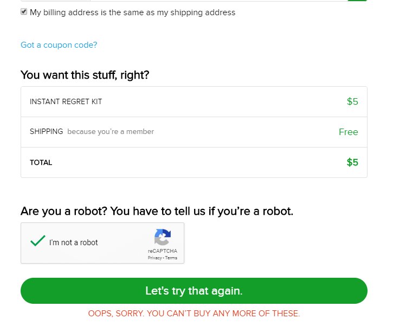Click the 'My billing address is the same' label
This screenshot has height=332, width=393.
pyautogui.click(x=132, y=12)
